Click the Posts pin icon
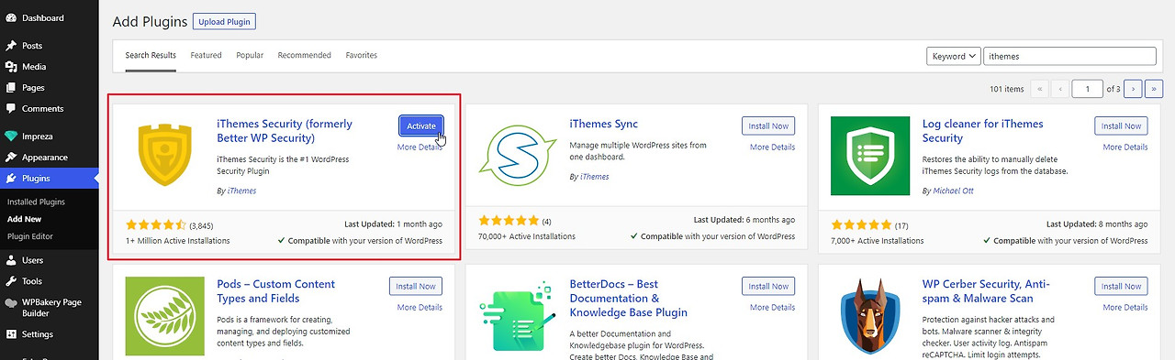Screen dimensions: 1175x360 [11, 45]
